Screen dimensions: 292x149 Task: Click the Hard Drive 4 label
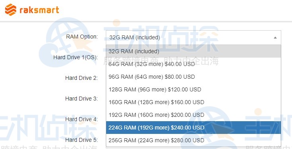coord(82,119)
